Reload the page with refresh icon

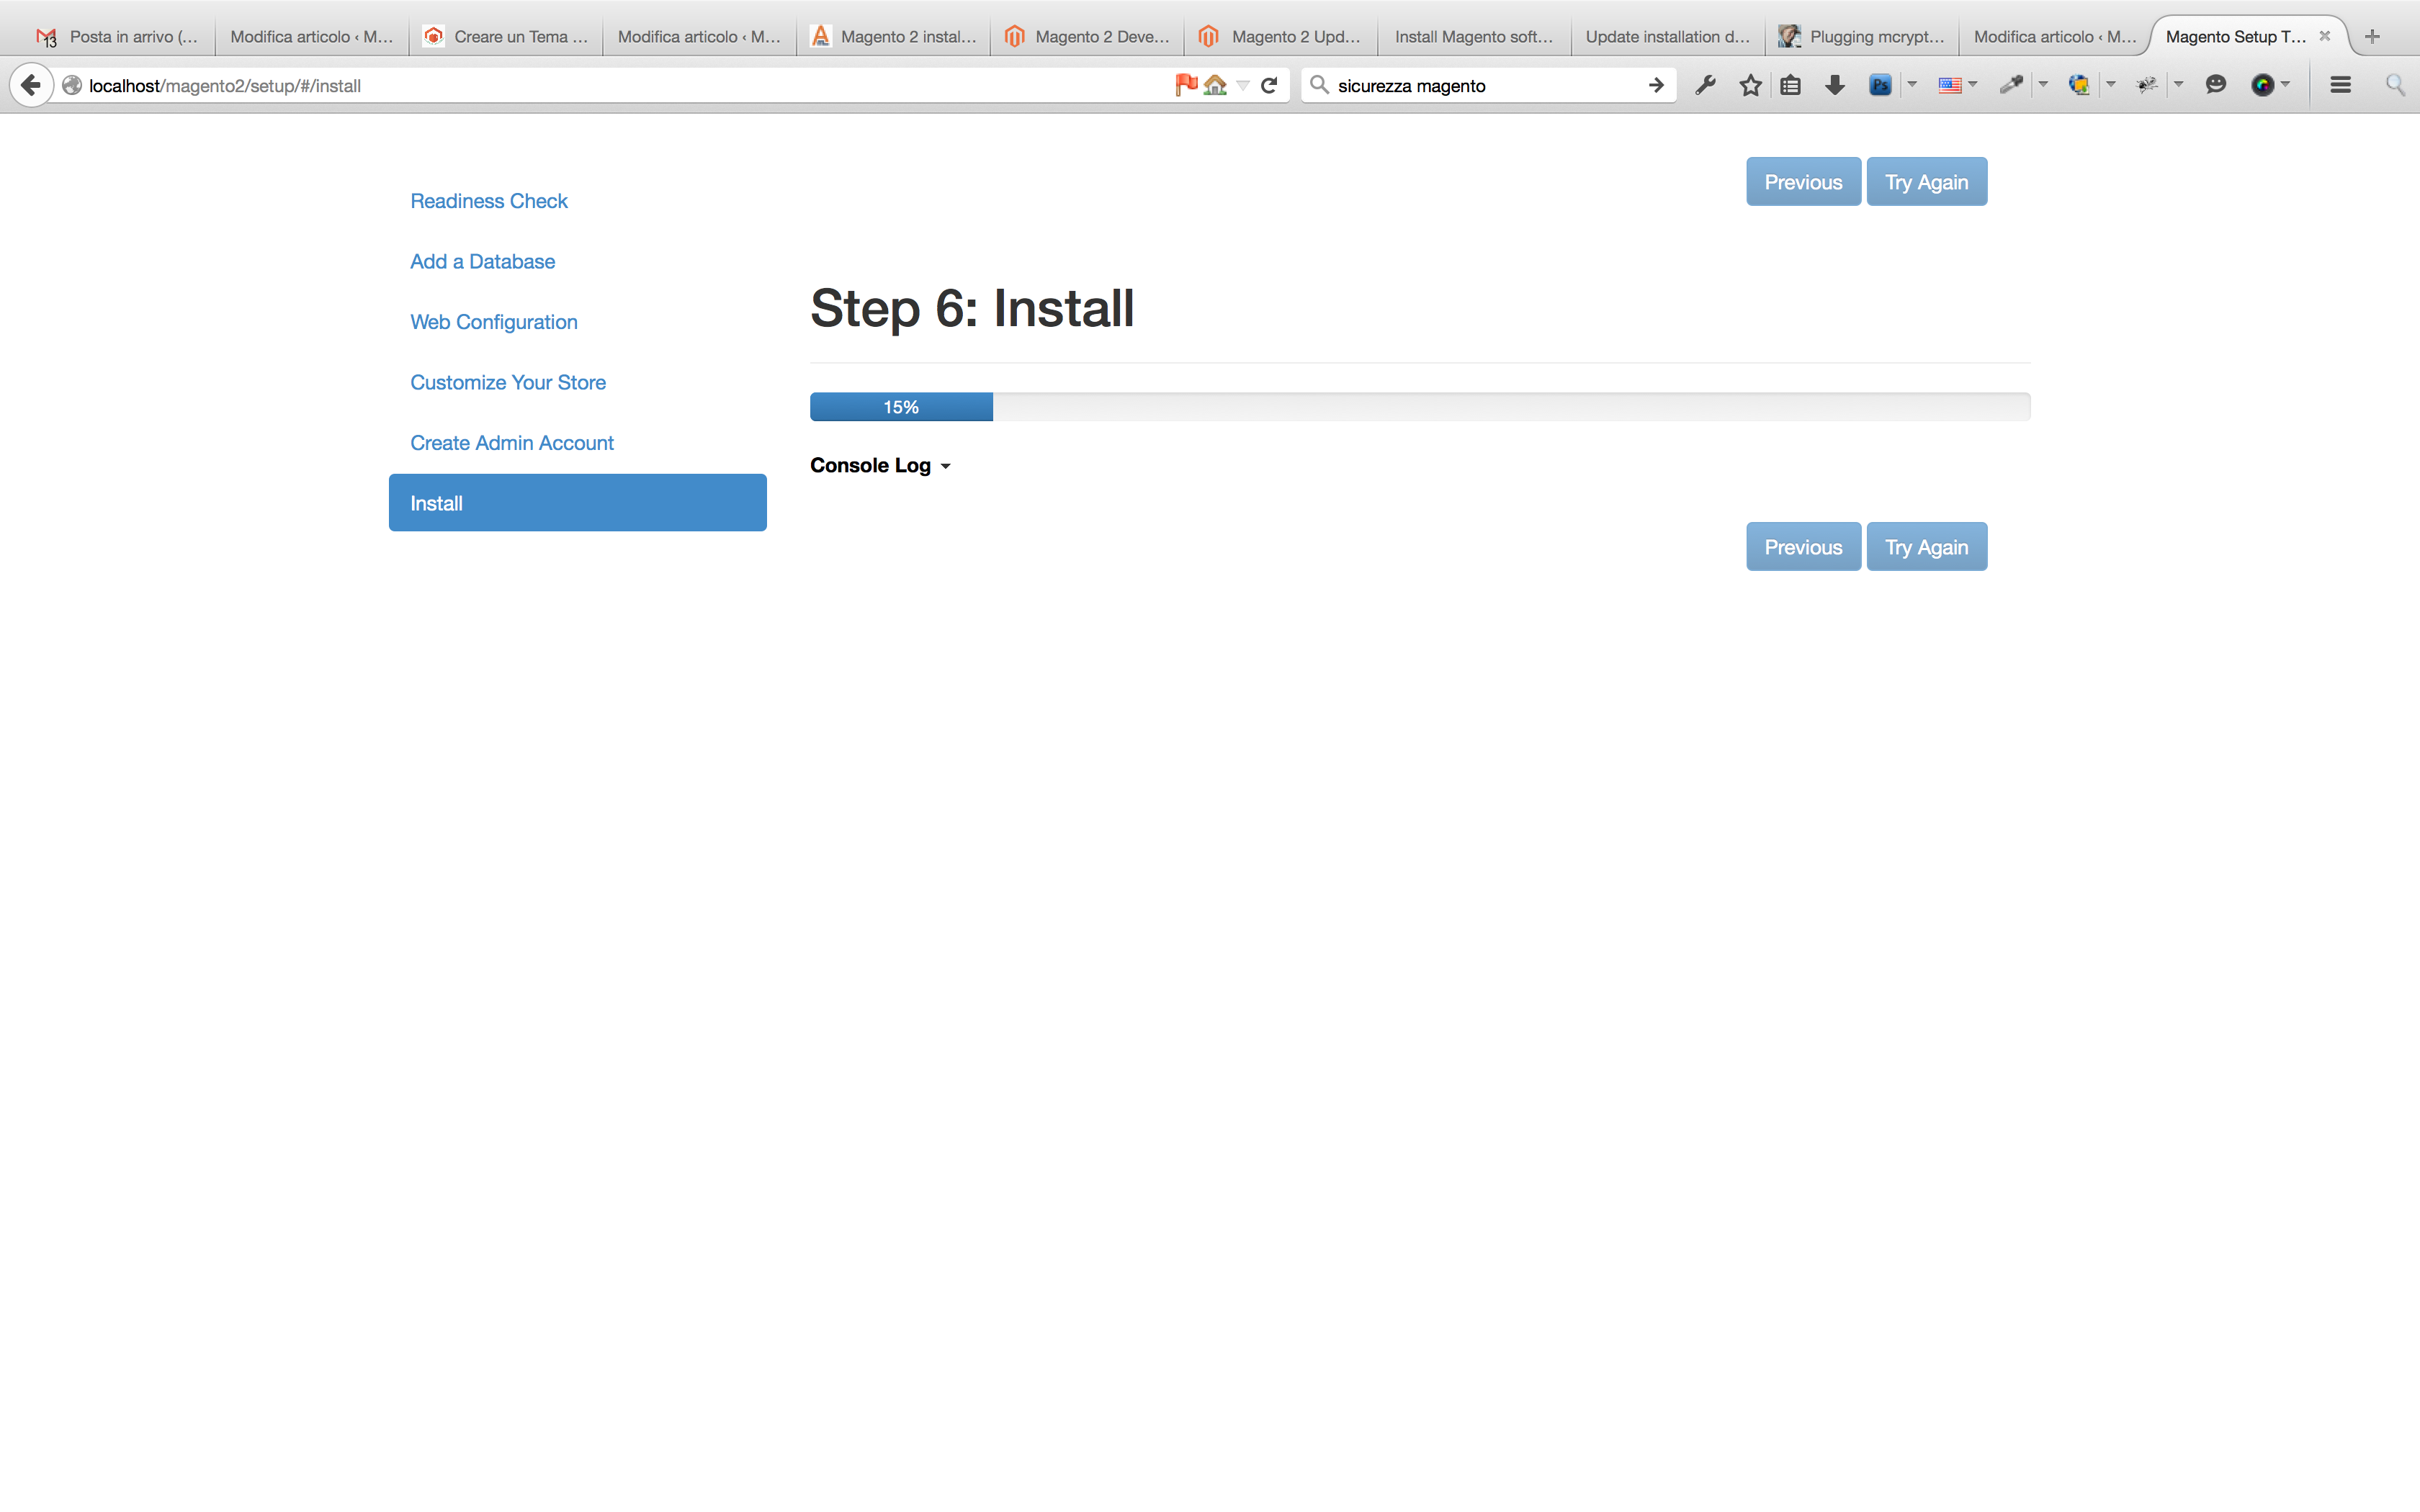point(1269,85)
